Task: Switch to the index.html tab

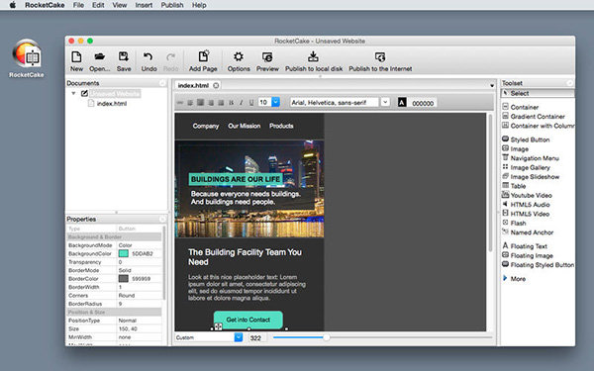Action: [193, 85]
